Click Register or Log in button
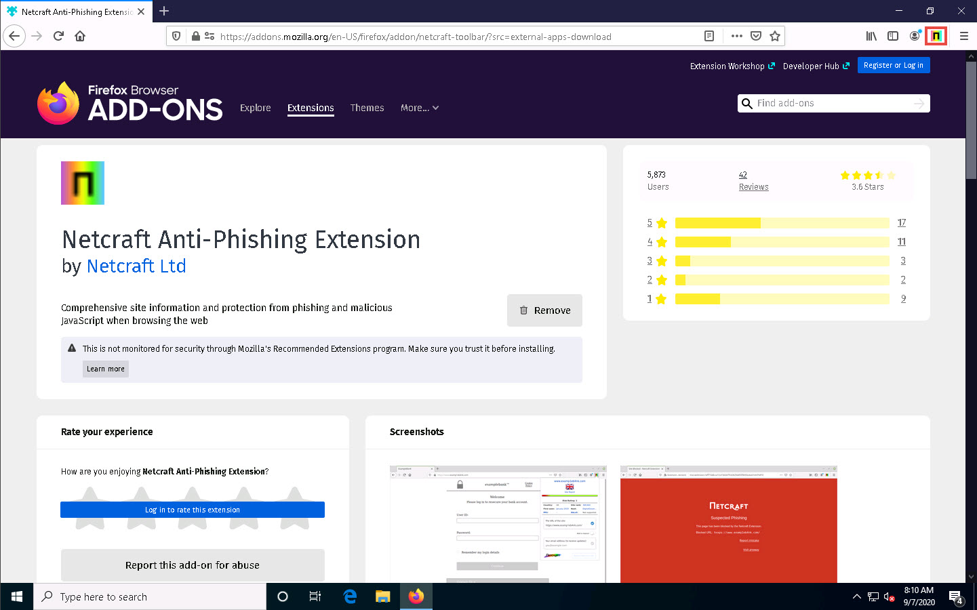Viewport: 977px width, 610px height. coord(894,65)
